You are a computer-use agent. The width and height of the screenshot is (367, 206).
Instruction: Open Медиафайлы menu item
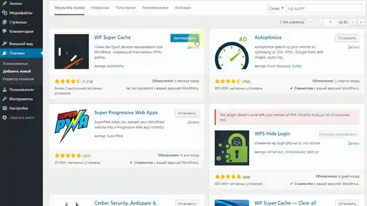click(22, 13)
